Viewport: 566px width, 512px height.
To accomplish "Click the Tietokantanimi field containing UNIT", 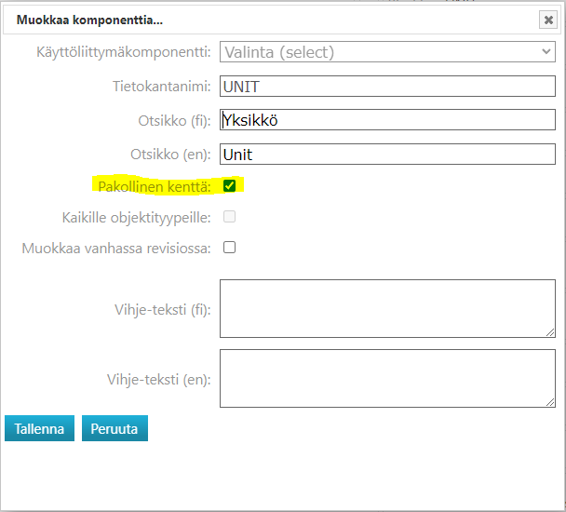I will pyautogui.click(x=387, y=87).
